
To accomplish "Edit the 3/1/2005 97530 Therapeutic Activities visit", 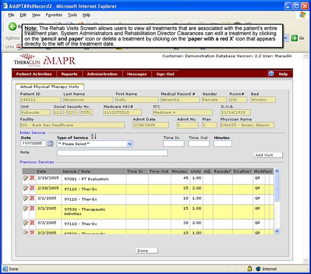I will tap(25, 208).
